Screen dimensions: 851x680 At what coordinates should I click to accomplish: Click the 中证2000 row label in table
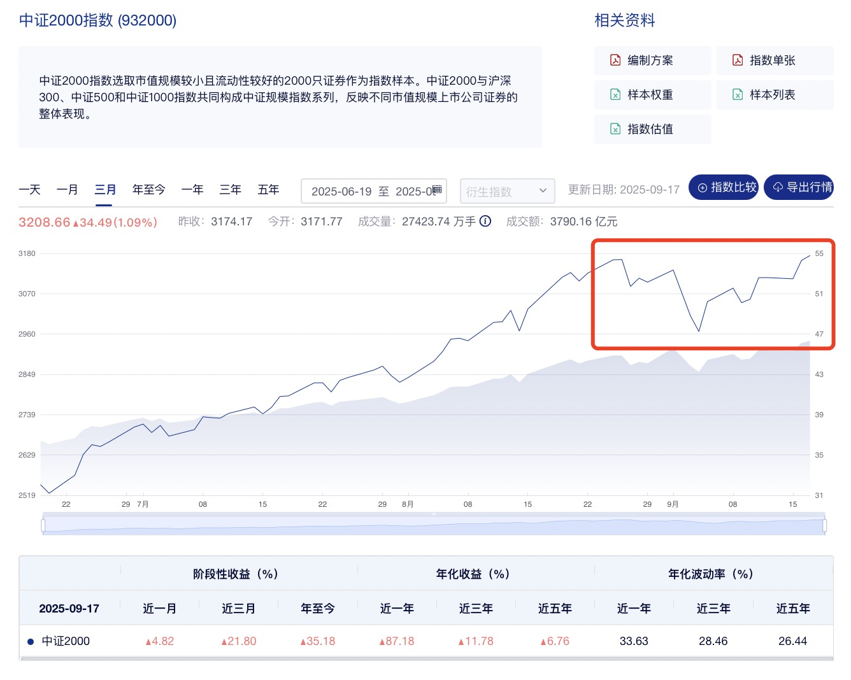click(66, 641)
